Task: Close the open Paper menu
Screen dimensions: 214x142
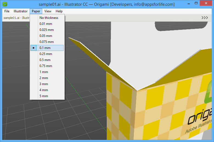Action: [36, 11]
